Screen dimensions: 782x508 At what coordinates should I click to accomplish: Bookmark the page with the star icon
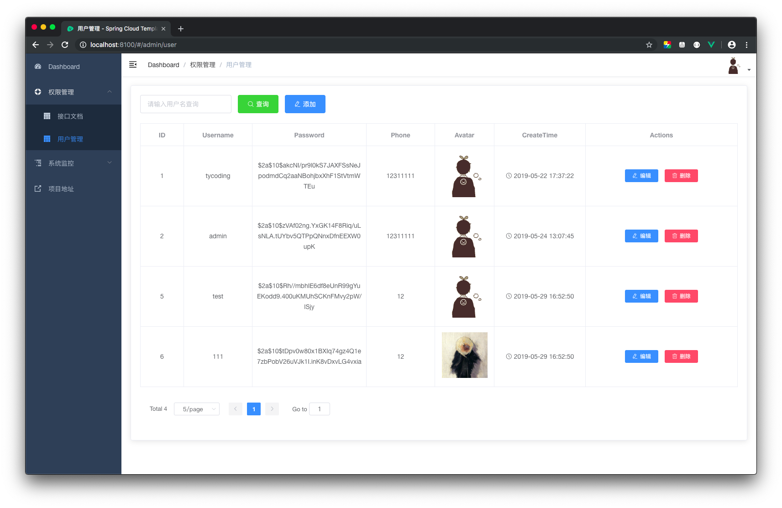coord(649,45)
